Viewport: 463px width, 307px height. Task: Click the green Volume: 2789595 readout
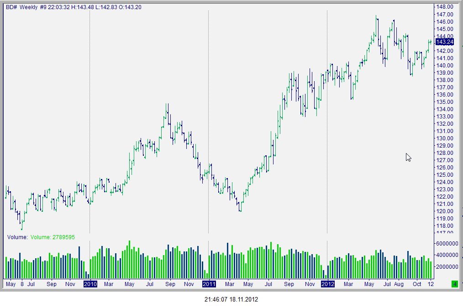point(53,237)
